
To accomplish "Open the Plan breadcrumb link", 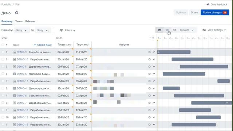I will click(x=18, y=4).
